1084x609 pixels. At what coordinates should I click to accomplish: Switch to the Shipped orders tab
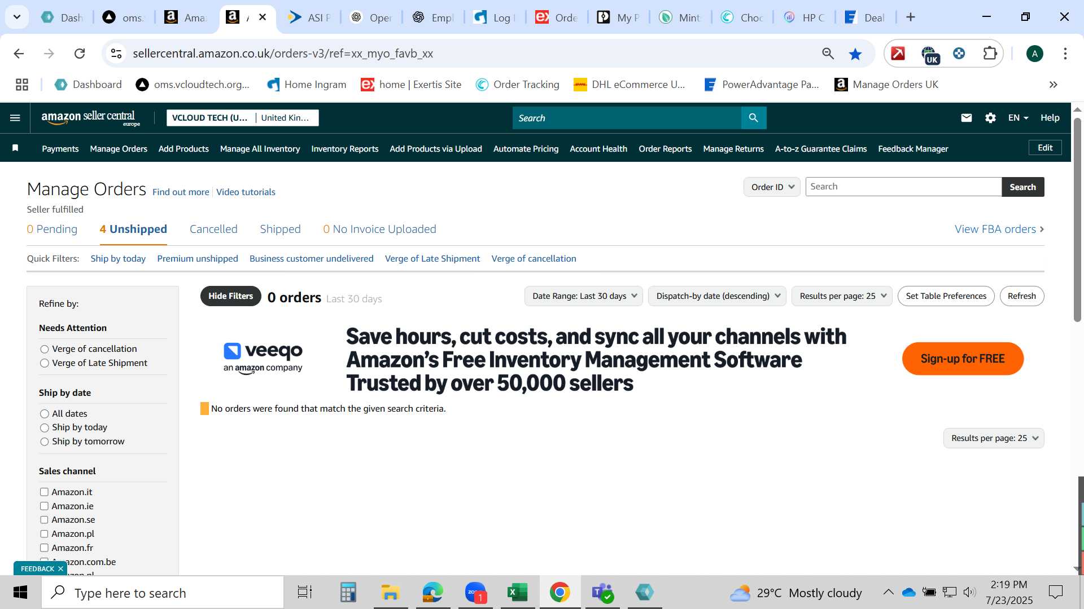pyautogui.click(x=280, y=229)
